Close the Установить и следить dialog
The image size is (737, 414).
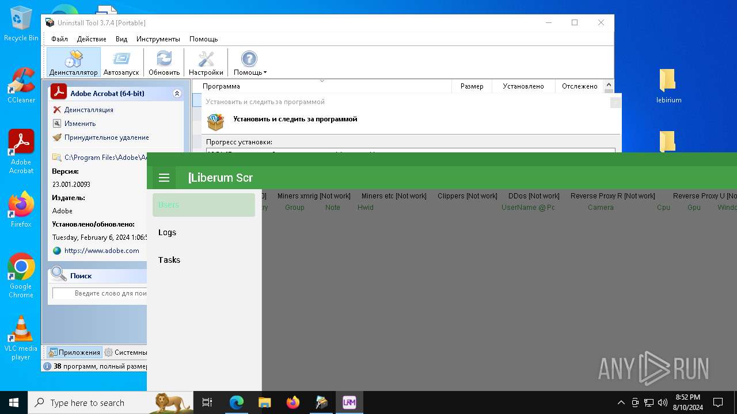(616, 102)
